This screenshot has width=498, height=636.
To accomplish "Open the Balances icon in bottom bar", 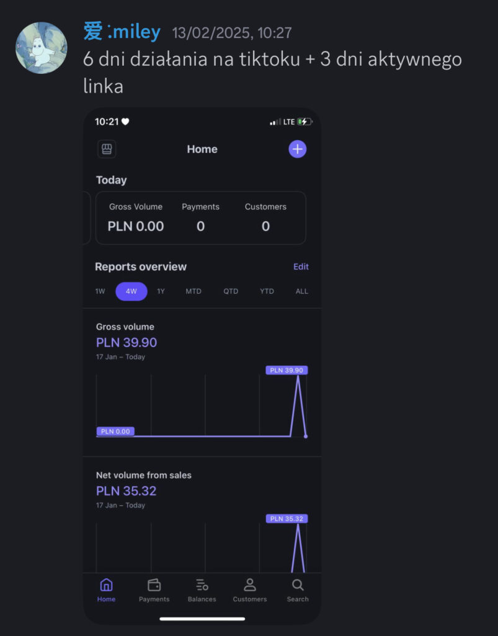I will 202,585.
